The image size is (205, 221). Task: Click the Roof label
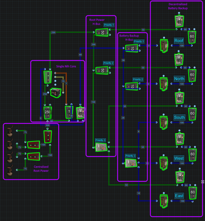click(x=179, y=41)
